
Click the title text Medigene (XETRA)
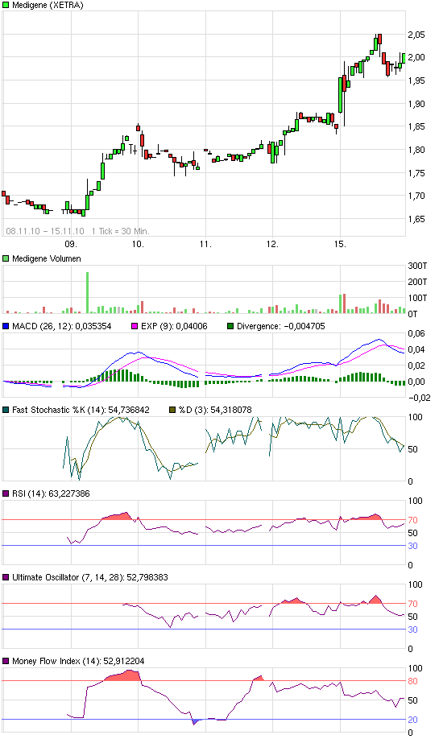pyautogui.click(x=48, y=5)
